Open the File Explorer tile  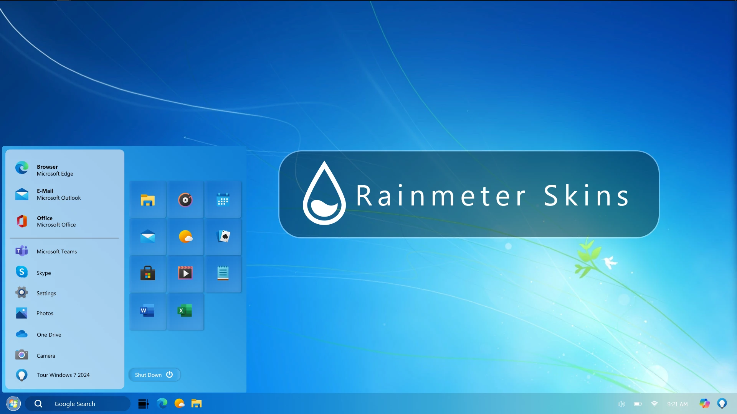148,200
